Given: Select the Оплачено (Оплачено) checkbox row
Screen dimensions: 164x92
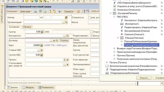Looking at the screenshot, I should tap(127, 10).
